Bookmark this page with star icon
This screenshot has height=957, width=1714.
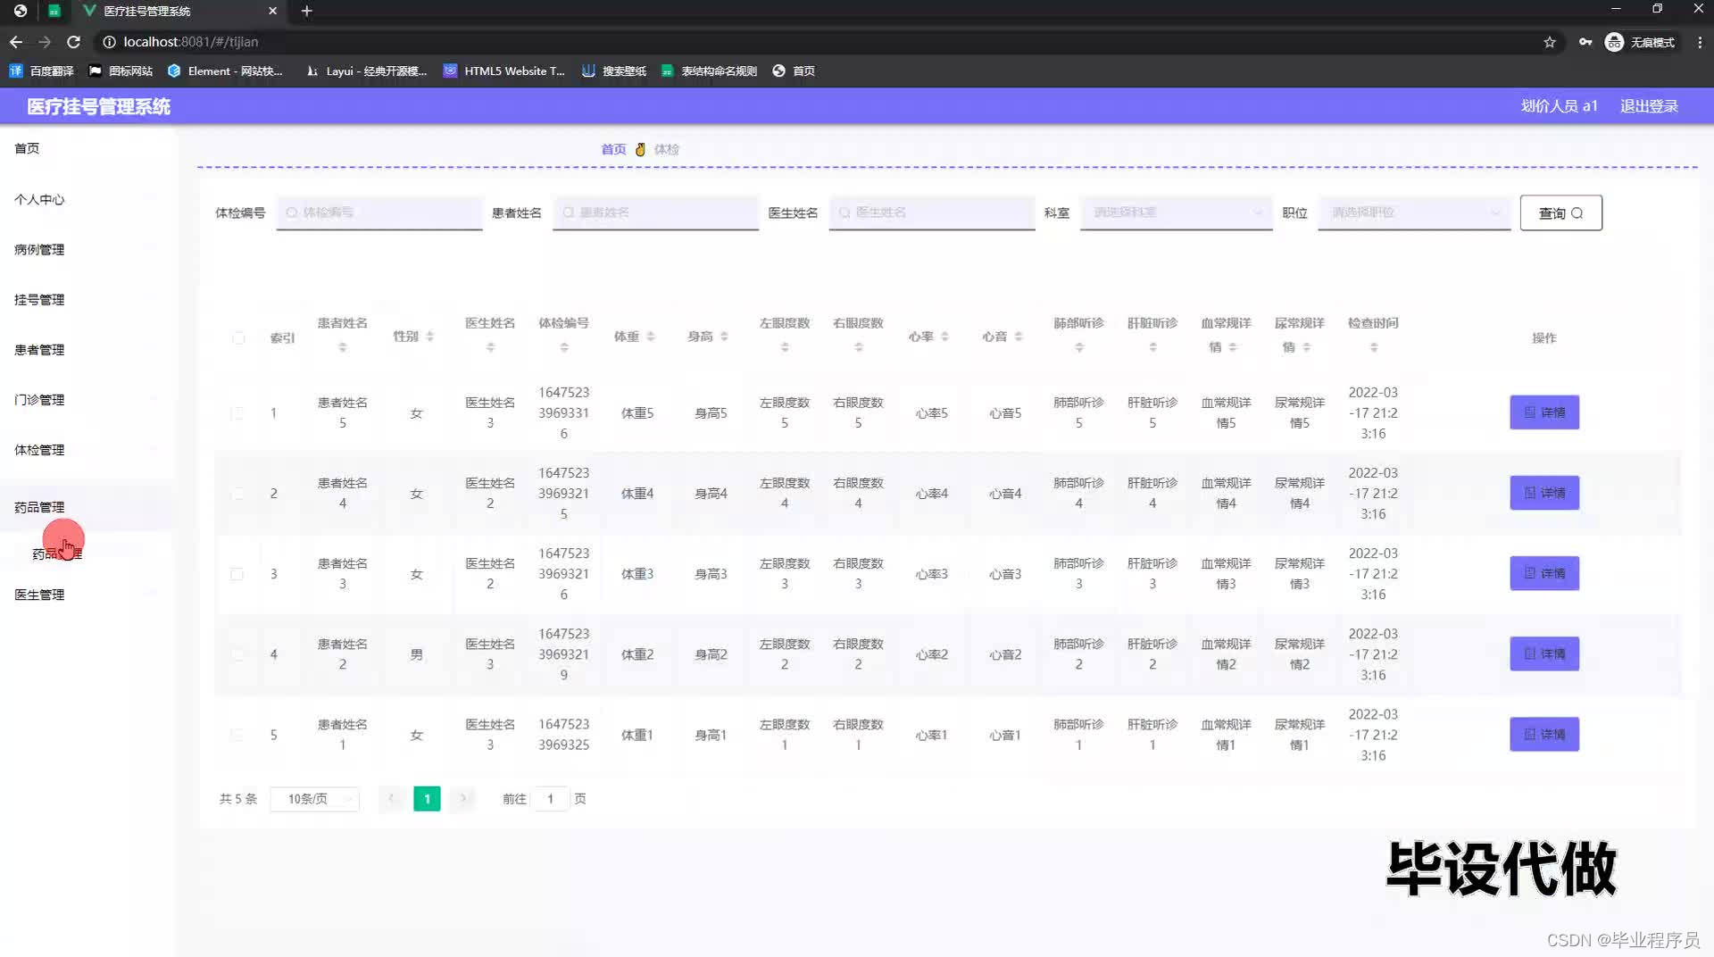pyautogui.click(x=1550, y=42)
